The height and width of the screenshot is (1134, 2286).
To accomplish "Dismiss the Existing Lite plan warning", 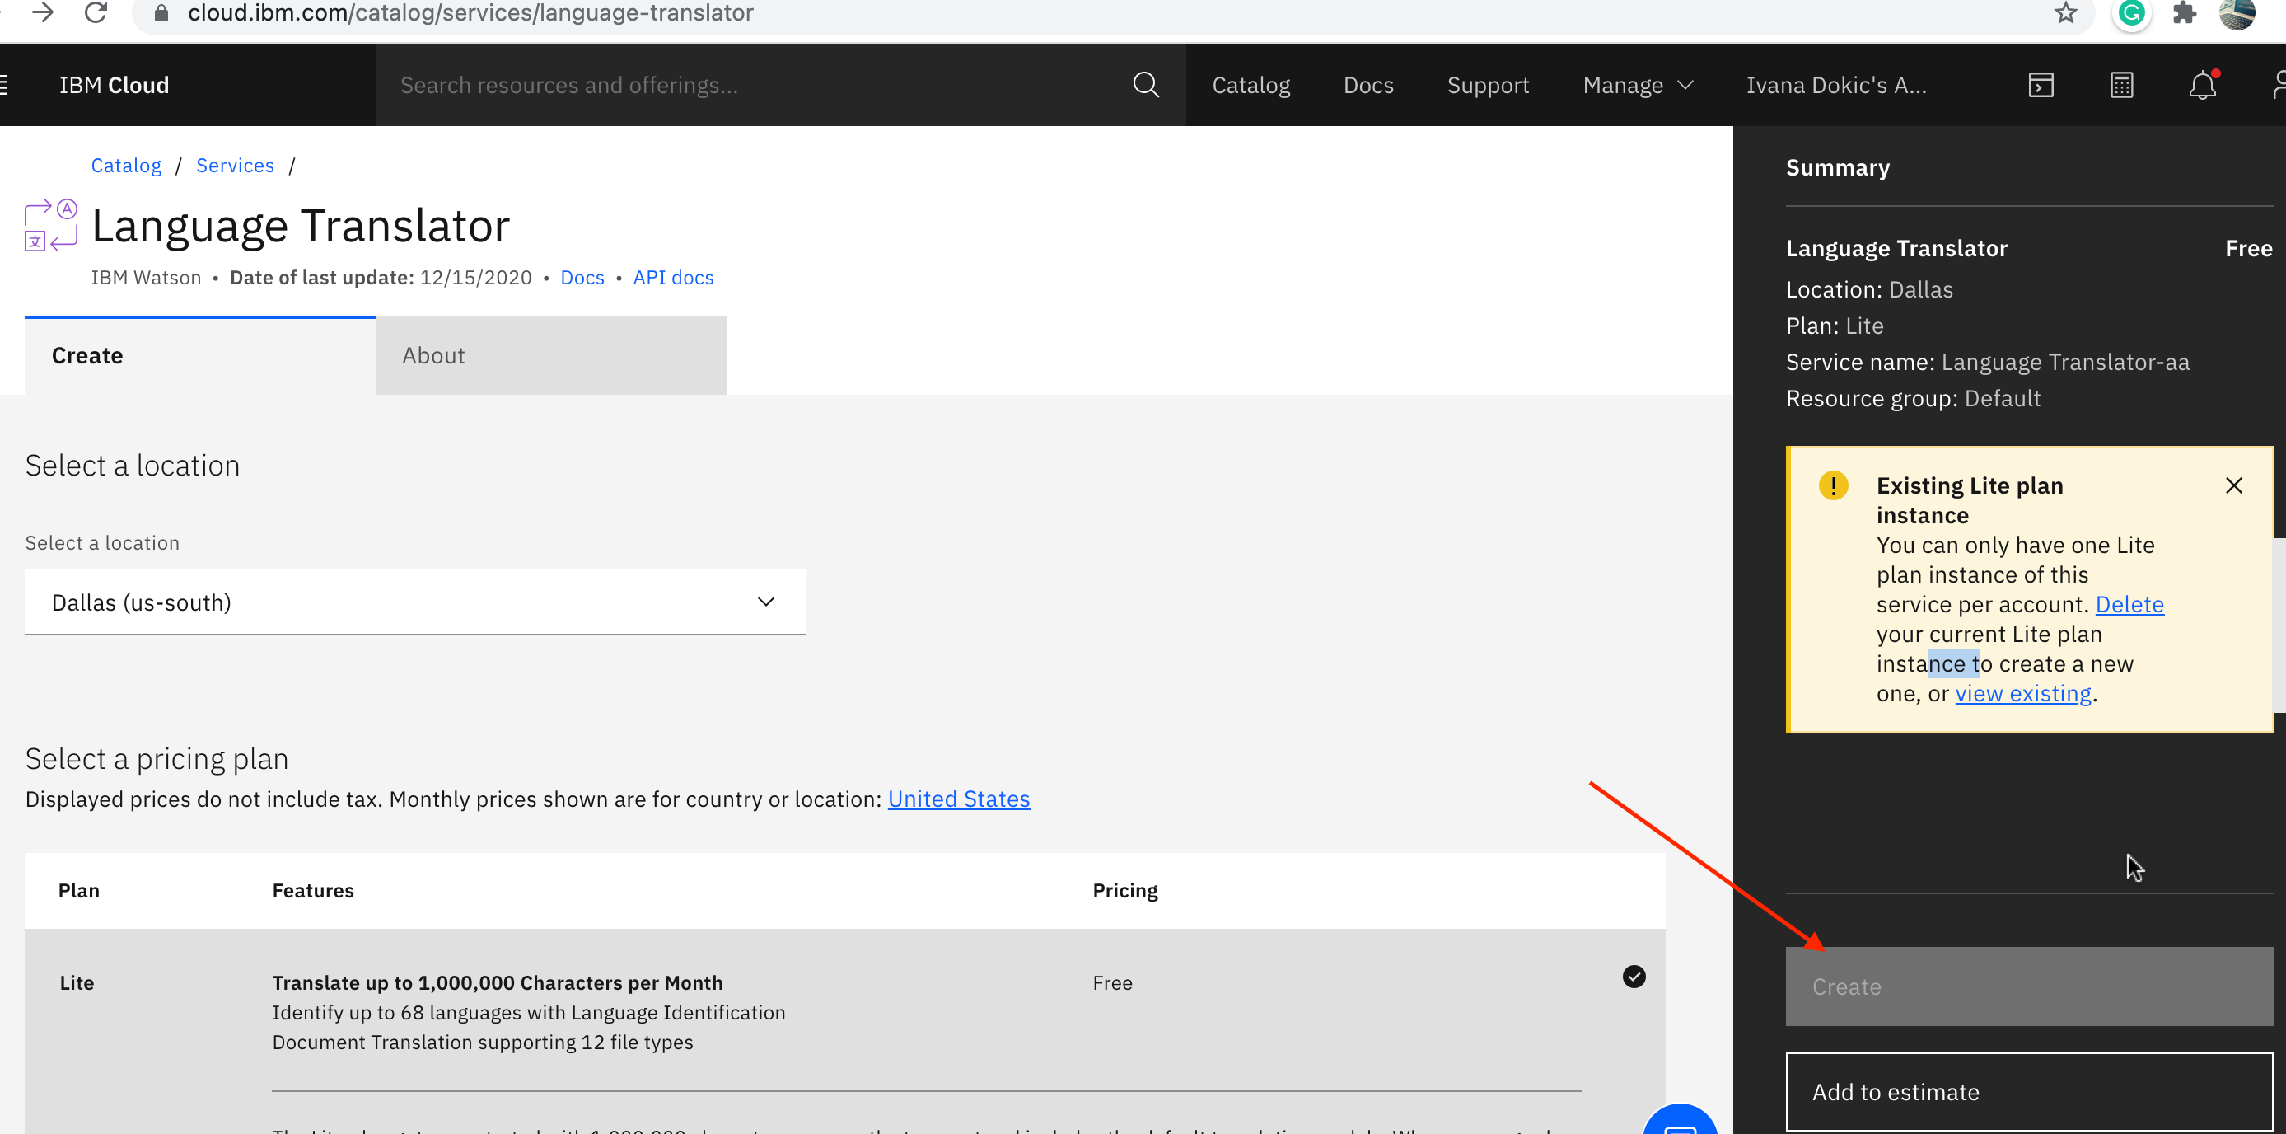I will [x=2232, y=485].
